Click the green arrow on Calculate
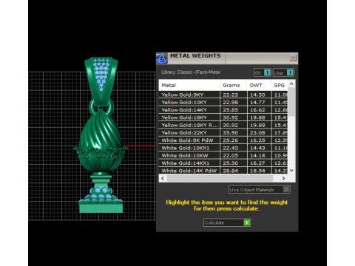Image resolution: width=355 pixels, height=266 pixels. click(247, 222)
